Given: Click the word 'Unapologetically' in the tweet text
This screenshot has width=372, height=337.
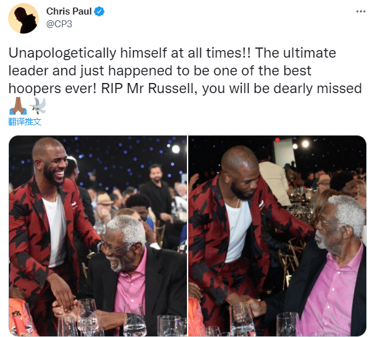Looking at the screenshot, I should pos(63,53).
